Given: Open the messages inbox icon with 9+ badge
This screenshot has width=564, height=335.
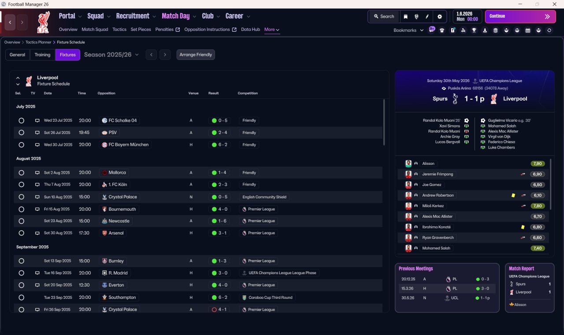Looking at the screenshot, I should coord(432,30).
